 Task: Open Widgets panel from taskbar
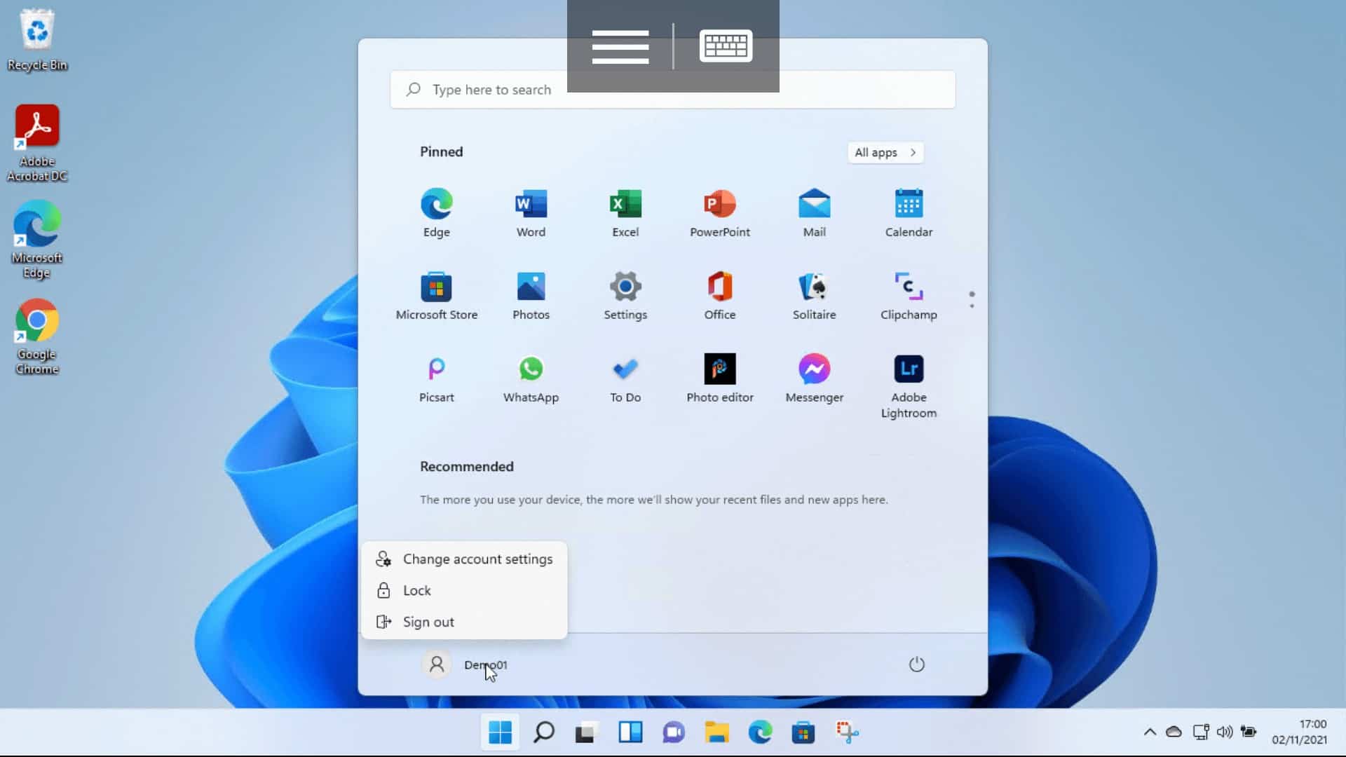click(x=630, y=732)
